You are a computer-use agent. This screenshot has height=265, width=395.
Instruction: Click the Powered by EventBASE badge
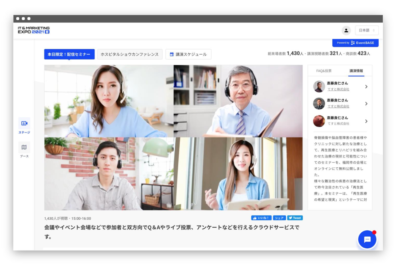click(x=355, y=43)
